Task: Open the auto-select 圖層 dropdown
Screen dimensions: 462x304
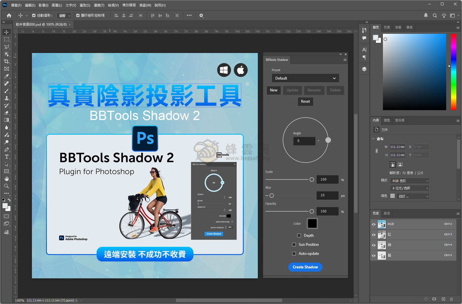Action: click(64, 15)
